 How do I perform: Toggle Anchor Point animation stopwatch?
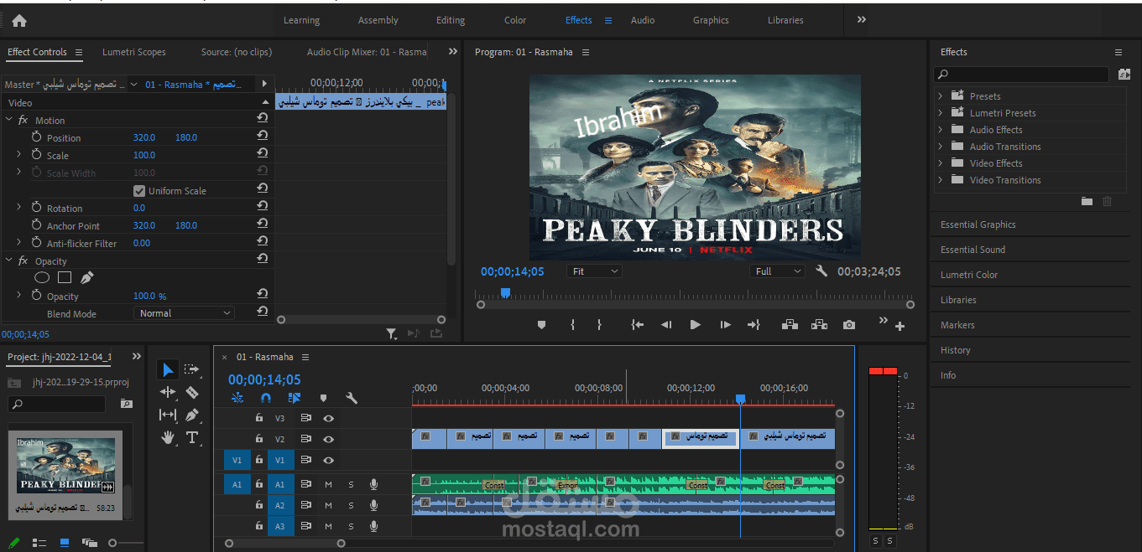click(x=37, y=225)
